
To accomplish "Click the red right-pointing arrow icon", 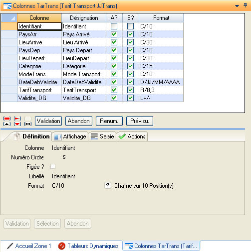I will [17, 119].
